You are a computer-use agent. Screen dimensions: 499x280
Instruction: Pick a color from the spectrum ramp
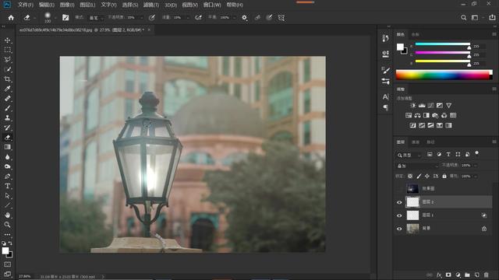[444, 75]
